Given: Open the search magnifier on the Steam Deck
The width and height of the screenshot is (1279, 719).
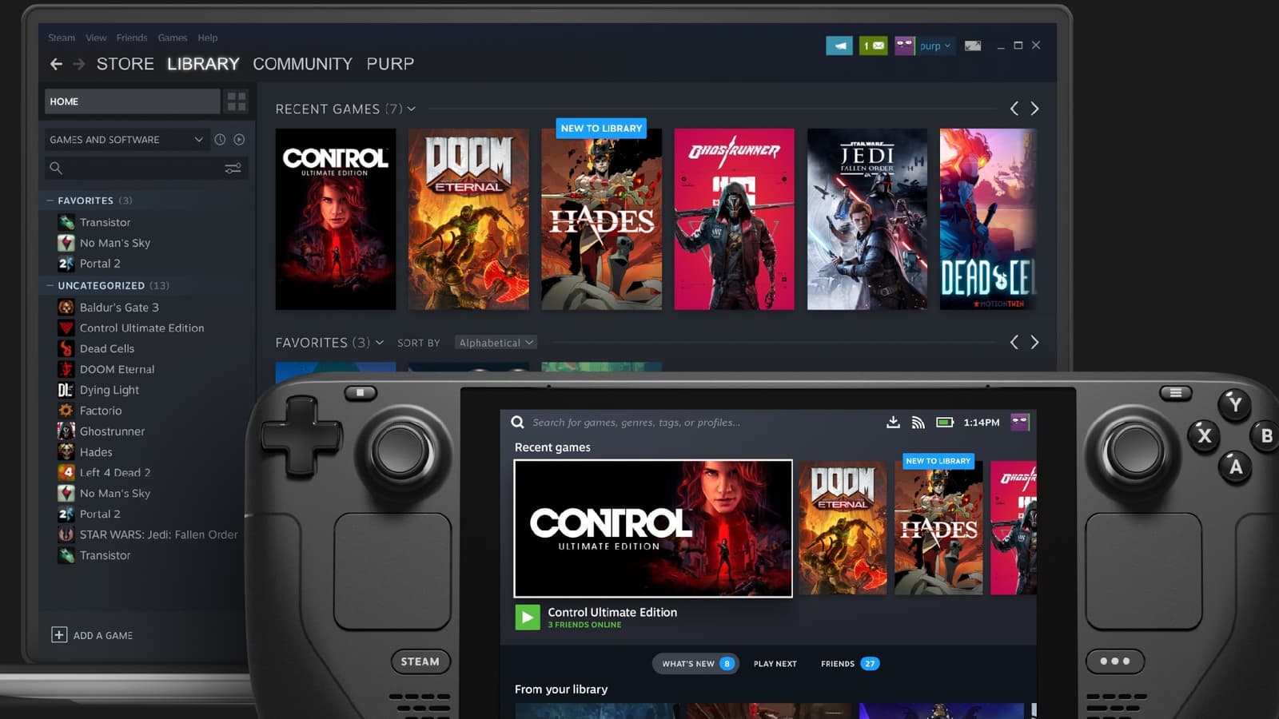Looking at the screenshot, I should coord(518,422).
